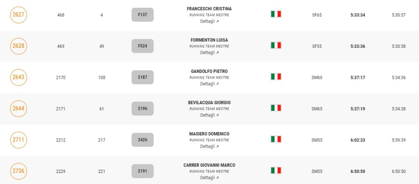Click the name Masiero Domenico
This screenshot has height=184, width=419.
[x=209, y=134]
